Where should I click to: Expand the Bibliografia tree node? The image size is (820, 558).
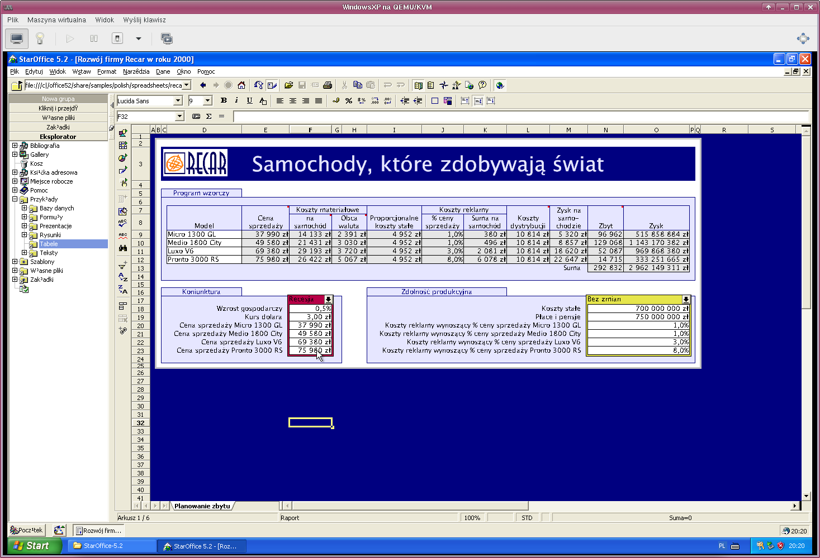15,146
